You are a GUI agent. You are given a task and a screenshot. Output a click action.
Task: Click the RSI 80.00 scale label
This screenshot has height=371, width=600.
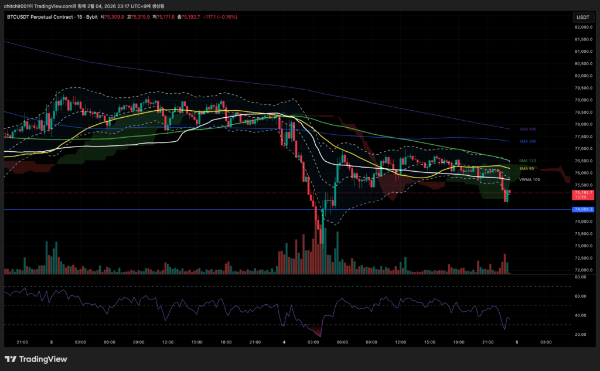click(x=582, y=277)
